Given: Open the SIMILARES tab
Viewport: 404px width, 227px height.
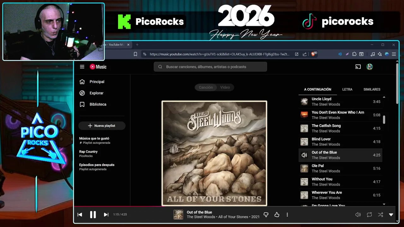Looking at the screenshot, I should coord(372,90).
